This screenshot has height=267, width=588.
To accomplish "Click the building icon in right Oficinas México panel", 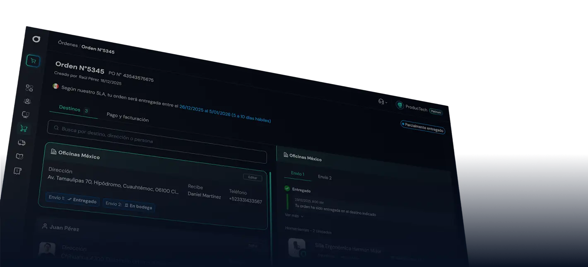I will 286,155.
